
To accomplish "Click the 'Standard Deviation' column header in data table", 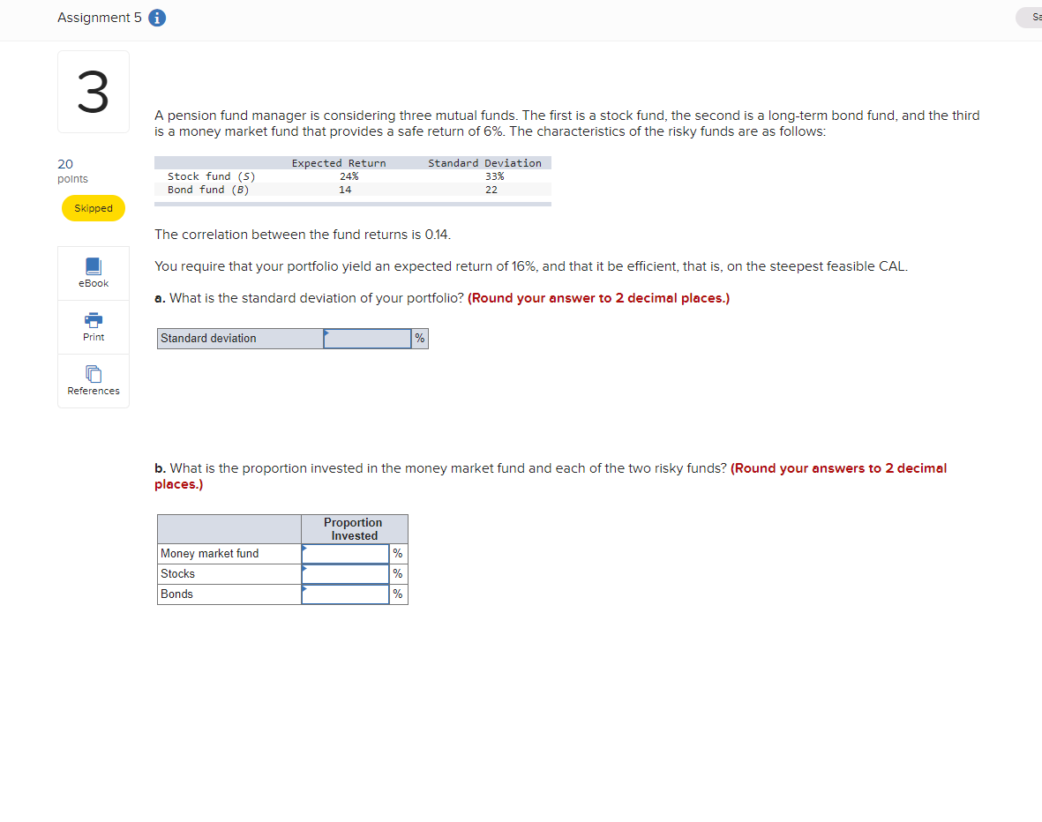I will tap(484, 163).
